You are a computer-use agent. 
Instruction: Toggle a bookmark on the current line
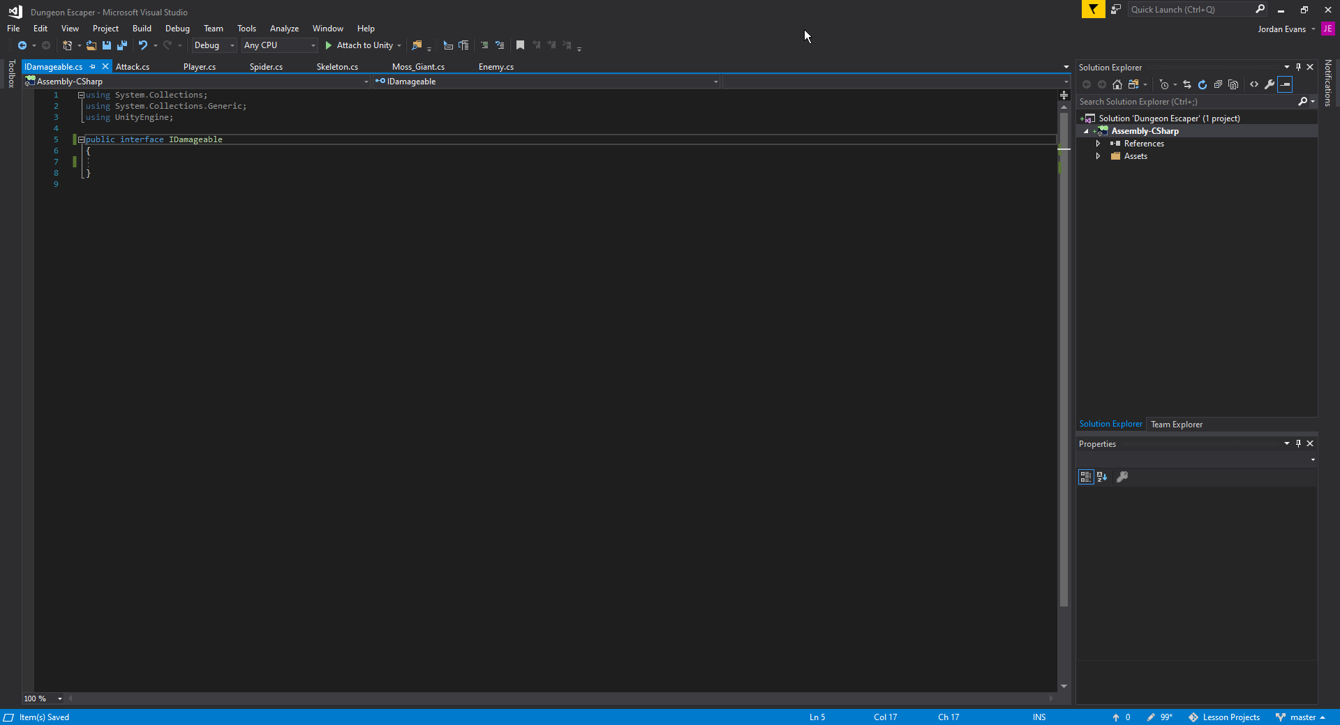pos(520,45)
